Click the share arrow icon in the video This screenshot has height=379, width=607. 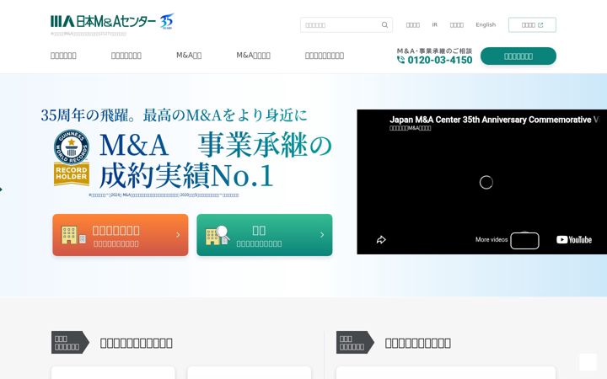(x=381, y=240)
